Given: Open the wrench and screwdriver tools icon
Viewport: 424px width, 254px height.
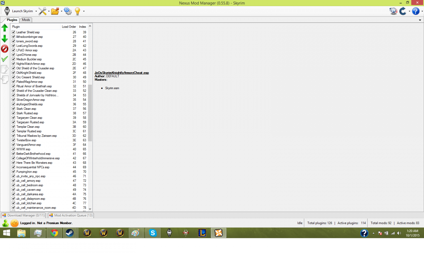Looking at the screenshot, I should 42,11.
